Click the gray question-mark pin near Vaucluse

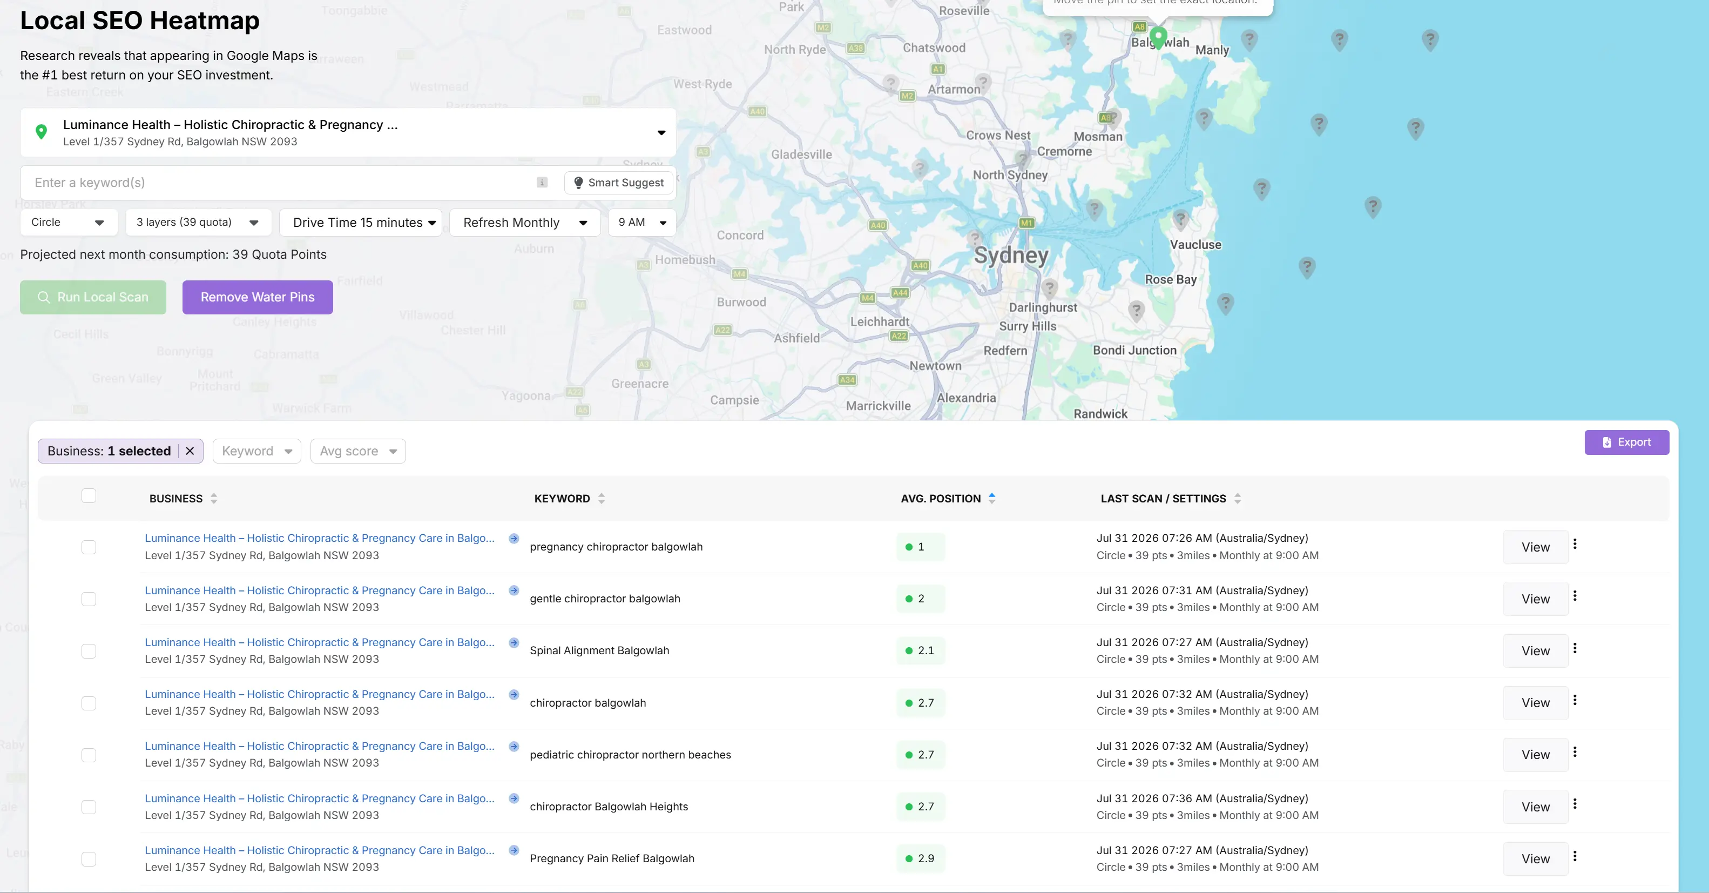[1180, 220]
